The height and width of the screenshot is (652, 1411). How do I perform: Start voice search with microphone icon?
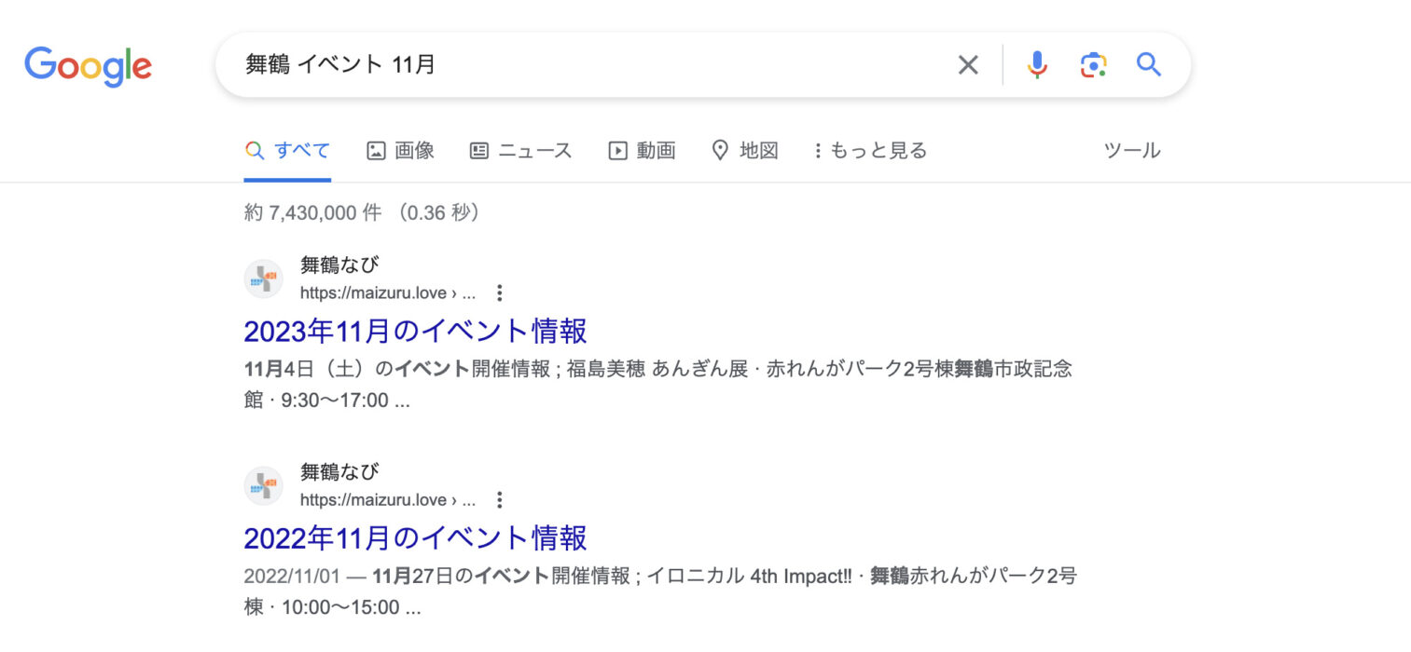tap(1037, 64)
